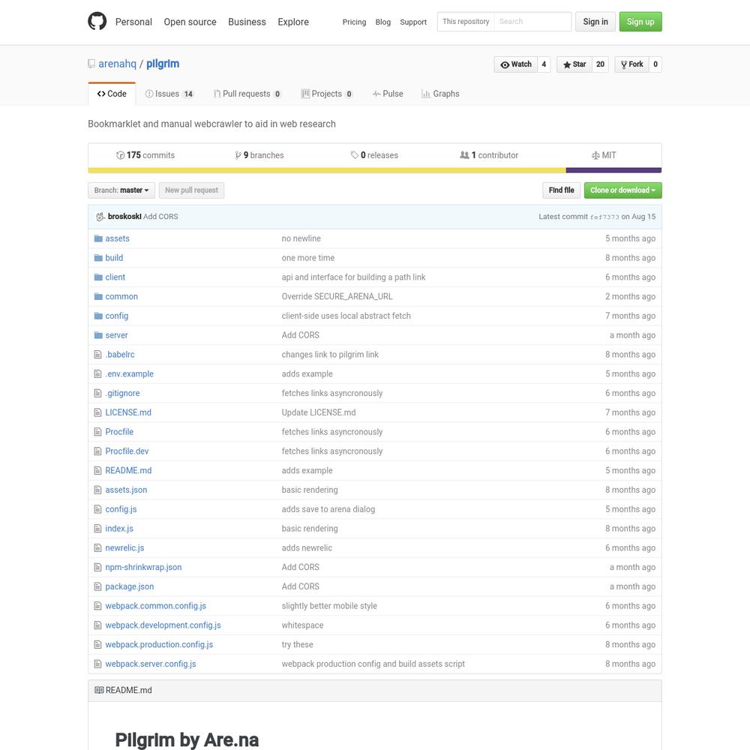Click the GitHub octocat logo
The image size is (750, 750).
pyautogui.click(x=97, y=22)
